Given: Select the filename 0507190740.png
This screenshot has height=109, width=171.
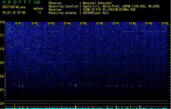Looking at the screenshot, I should pos(14,7).
